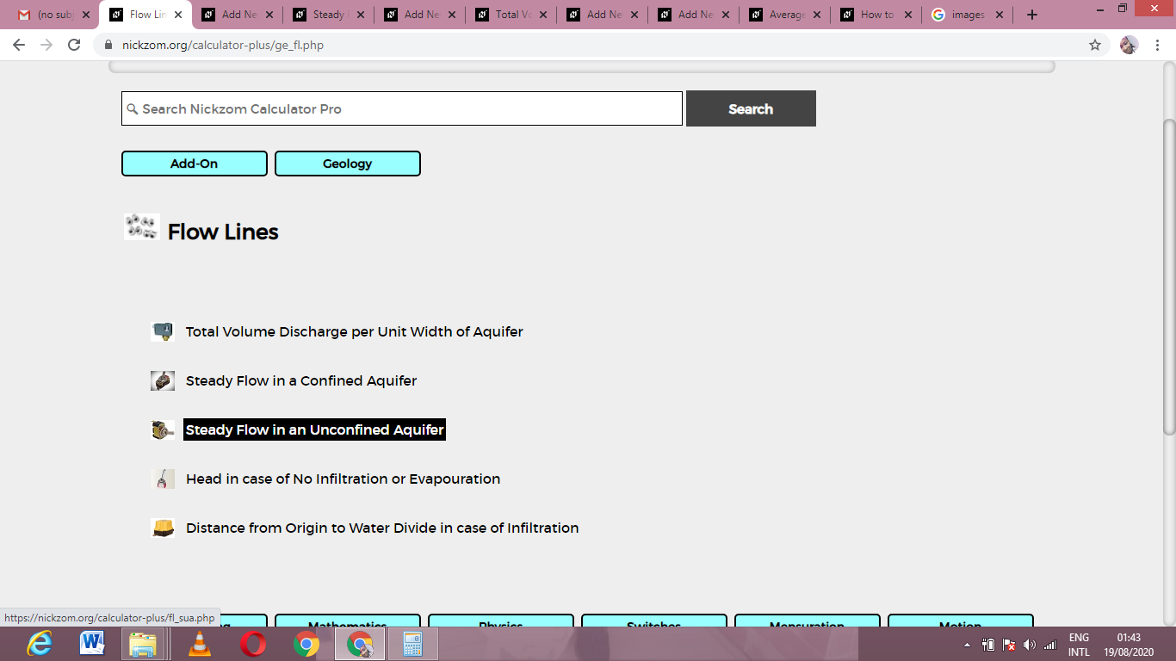Reload the page in Chrome

click(74, 45)
